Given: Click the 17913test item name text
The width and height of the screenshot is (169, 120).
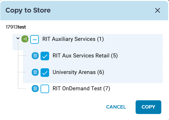Looking at the screenshot, I should coord(16,27).
